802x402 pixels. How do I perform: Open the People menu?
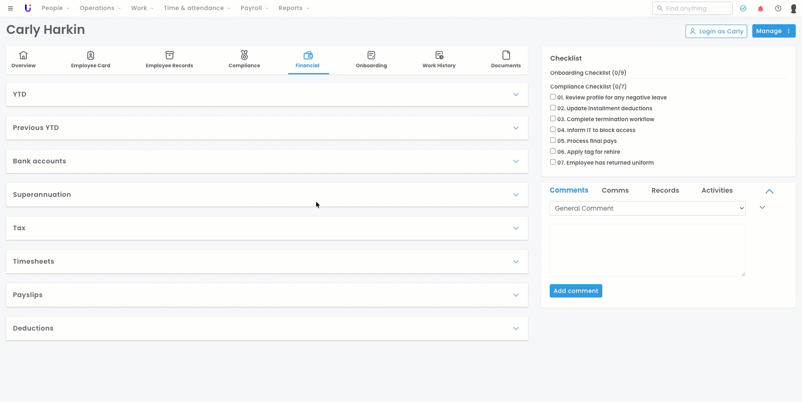pos(56,8)
